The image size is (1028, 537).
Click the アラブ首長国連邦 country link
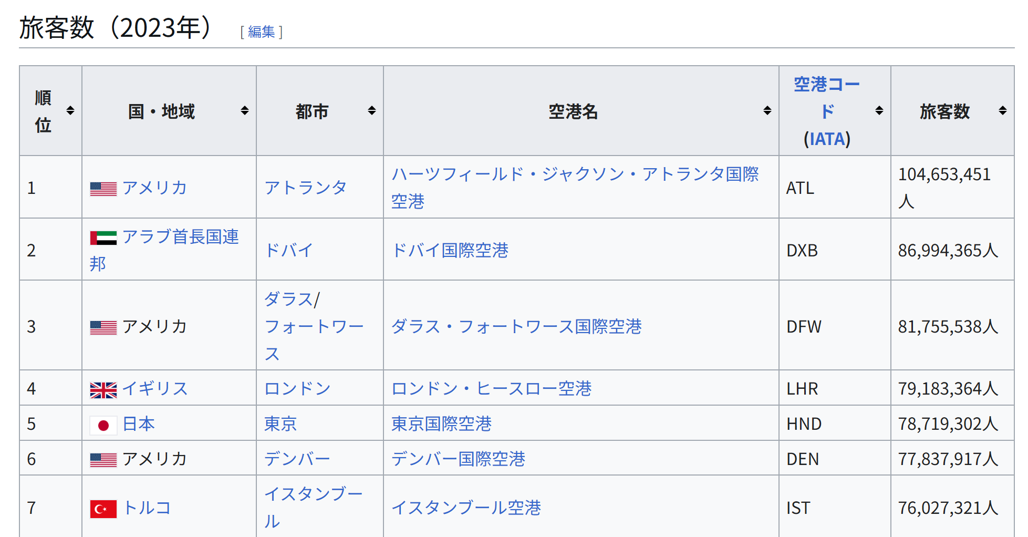(164, 250)
